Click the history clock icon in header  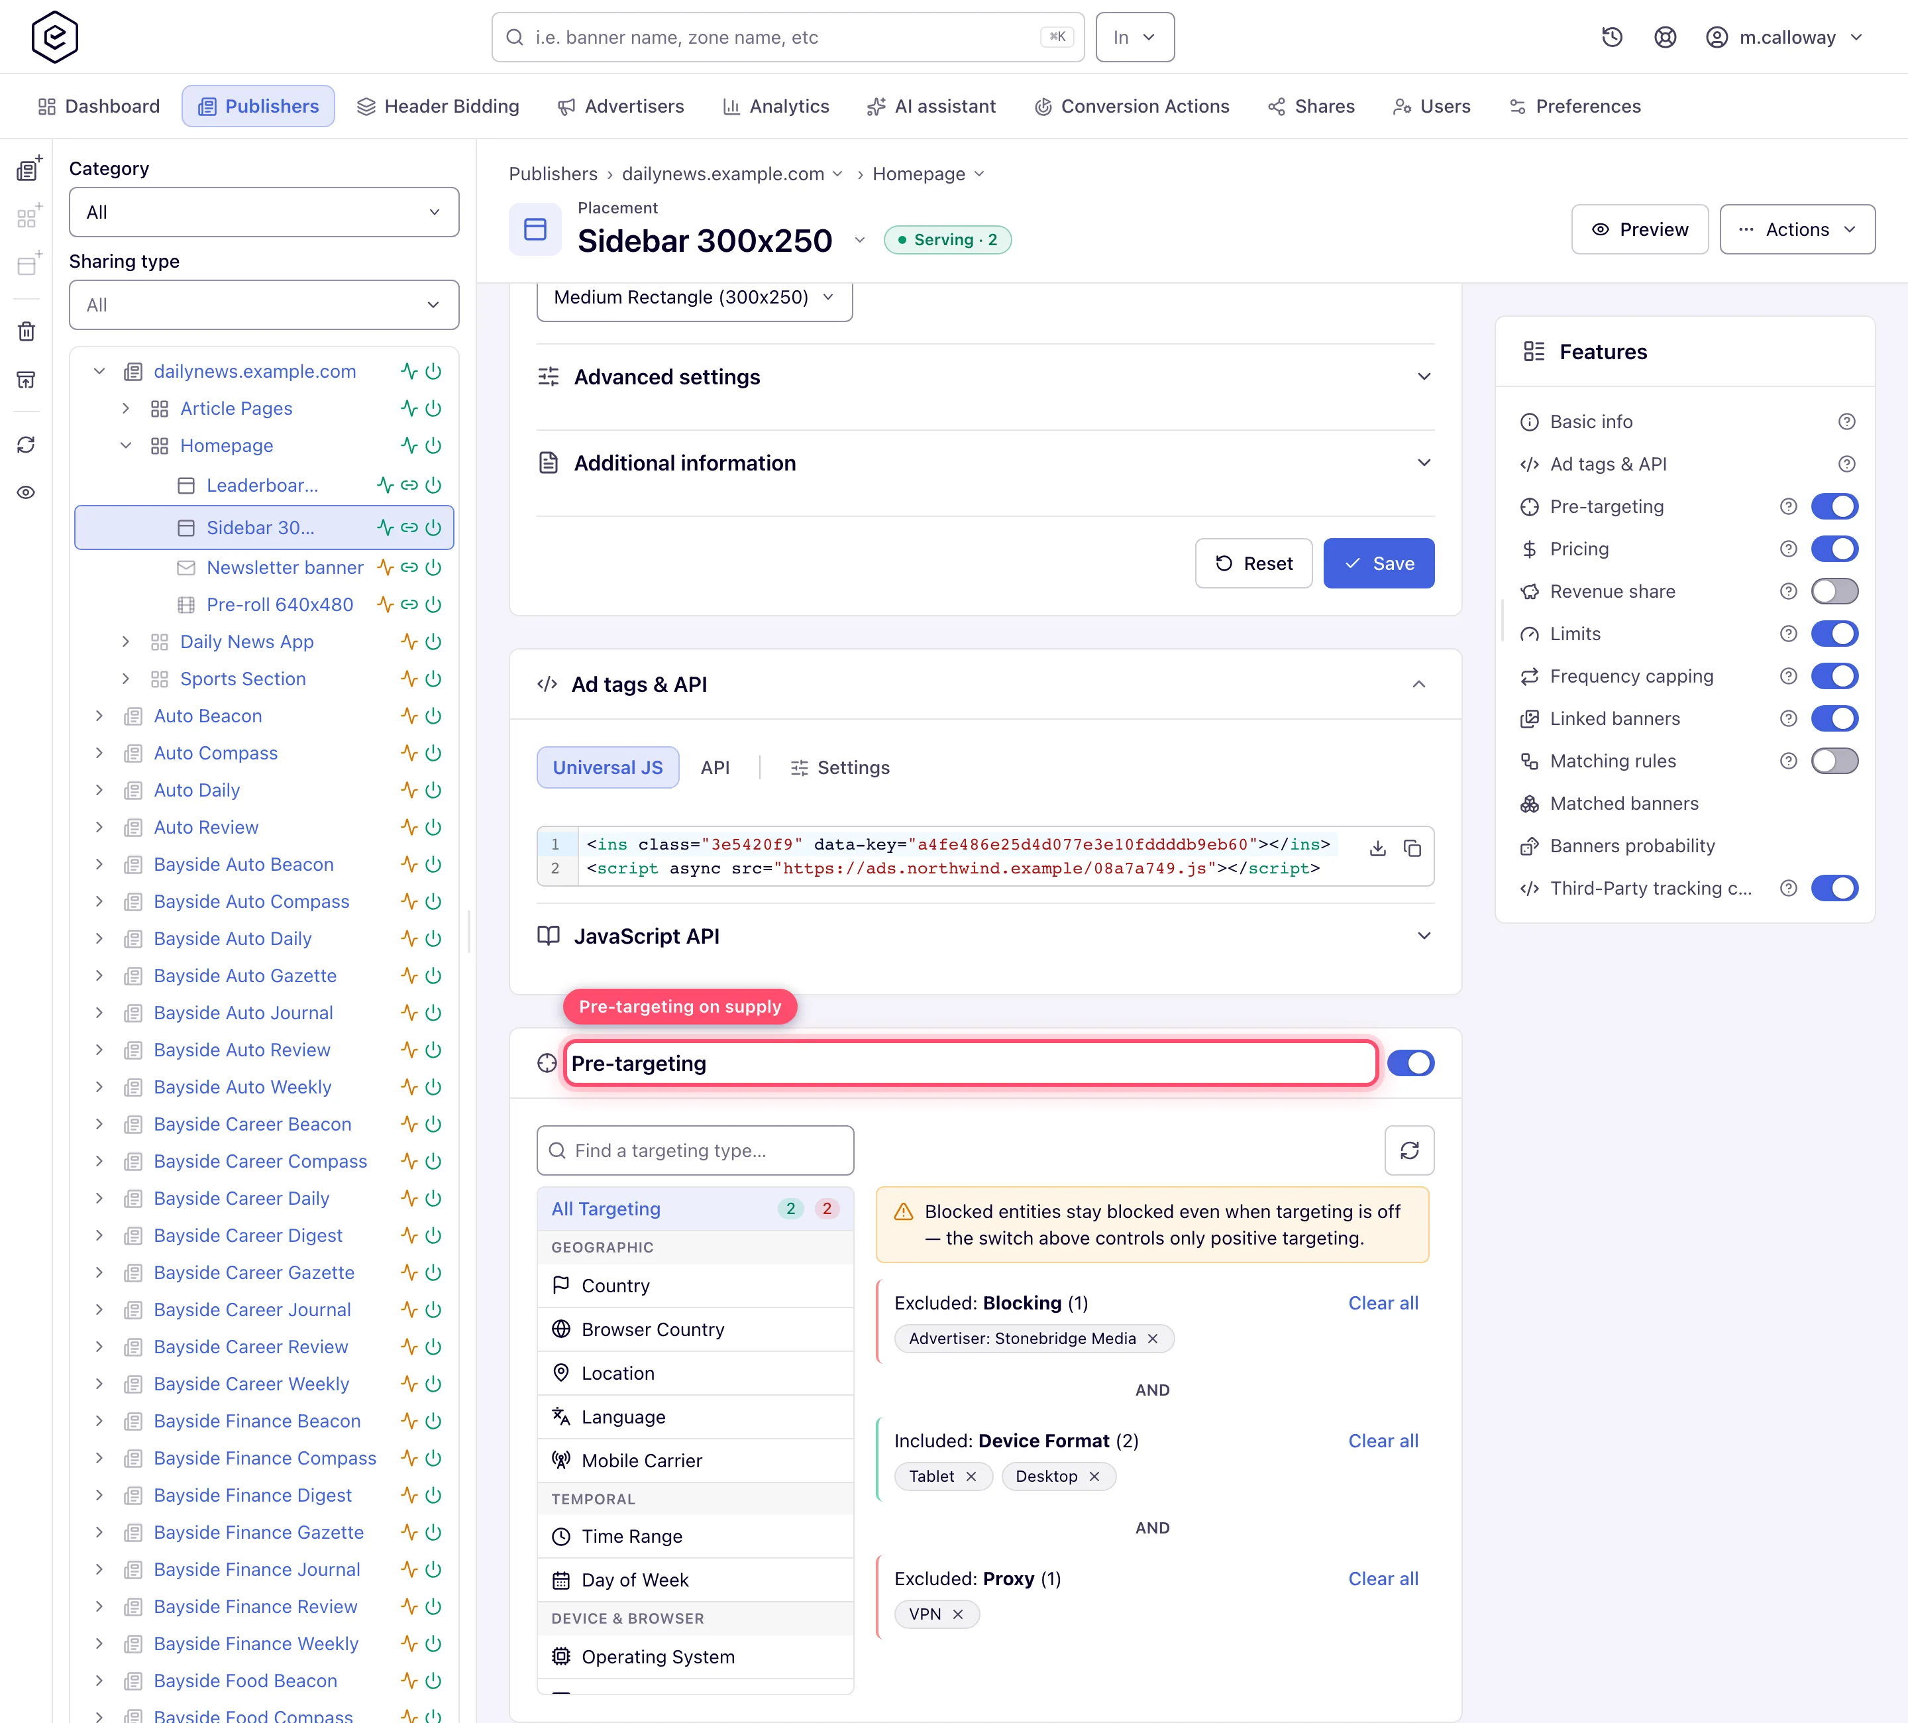tap(1612, 37)
